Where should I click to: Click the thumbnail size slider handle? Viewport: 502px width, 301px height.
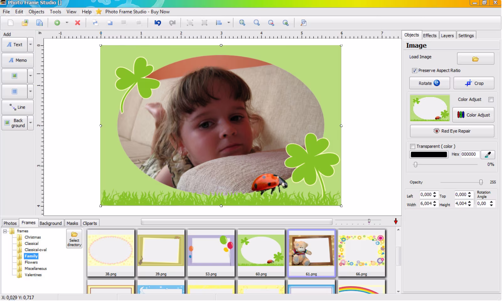click(x=369, y=221)
